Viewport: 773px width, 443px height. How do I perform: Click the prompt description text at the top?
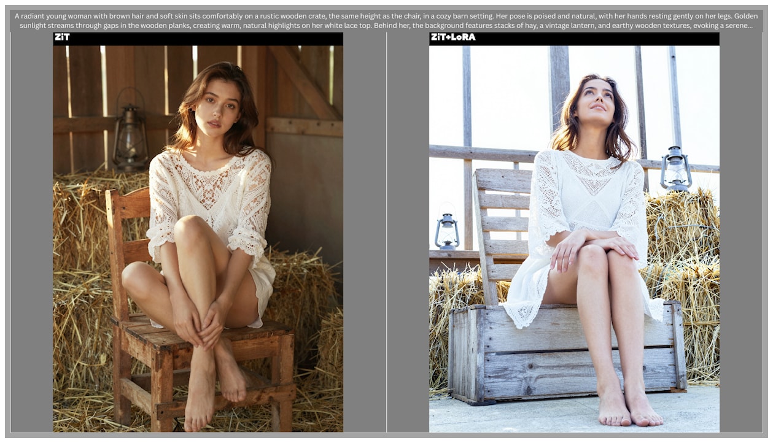pyautogui.click(x=386, y=21)
